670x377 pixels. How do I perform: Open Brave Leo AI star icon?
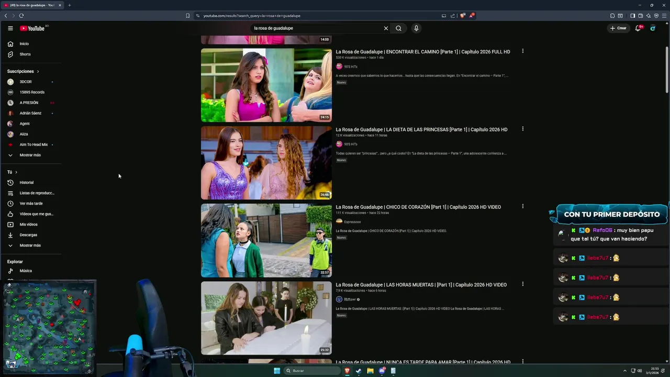(x=649, y=16)
